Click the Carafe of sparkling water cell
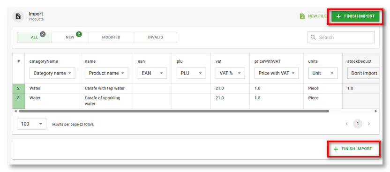This screenshot has height=172, width=390. 106,101
